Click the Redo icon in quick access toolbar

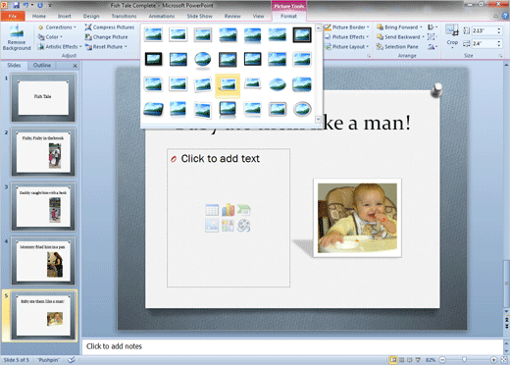pos(40,5)
